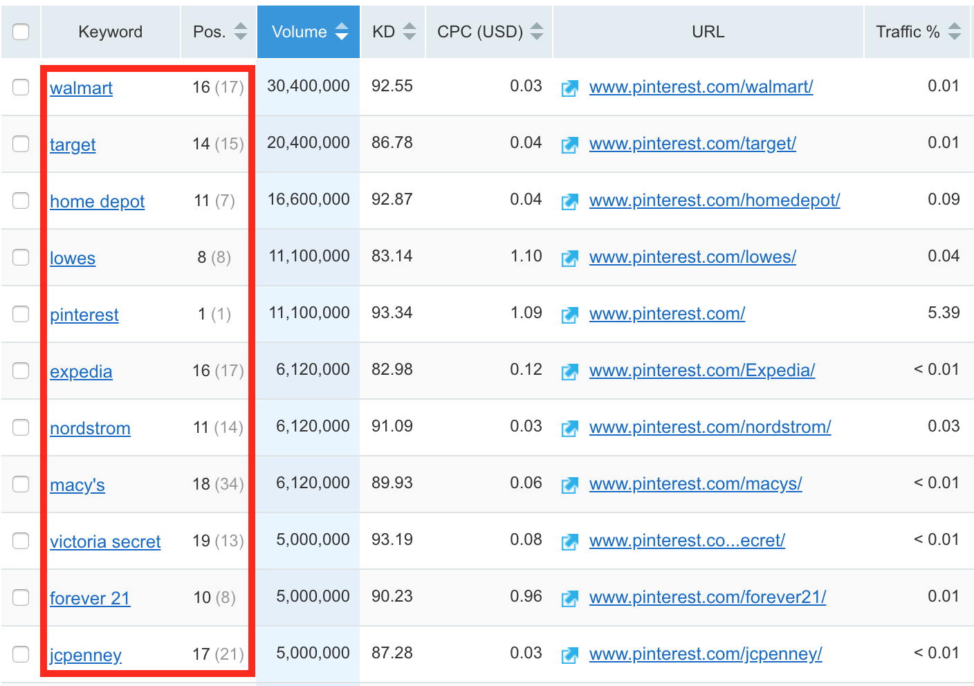This screenshot has height=686, width=974.
Task: Visit www.pinterest.com/jcpenney/ URL
Action: pos(706,654)
